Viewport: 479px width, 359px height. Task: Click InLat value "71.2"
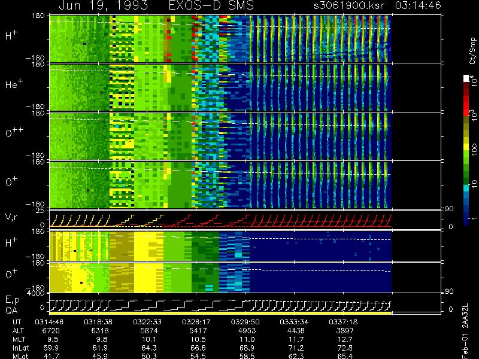pyautogui.click(x=296, y=348)
